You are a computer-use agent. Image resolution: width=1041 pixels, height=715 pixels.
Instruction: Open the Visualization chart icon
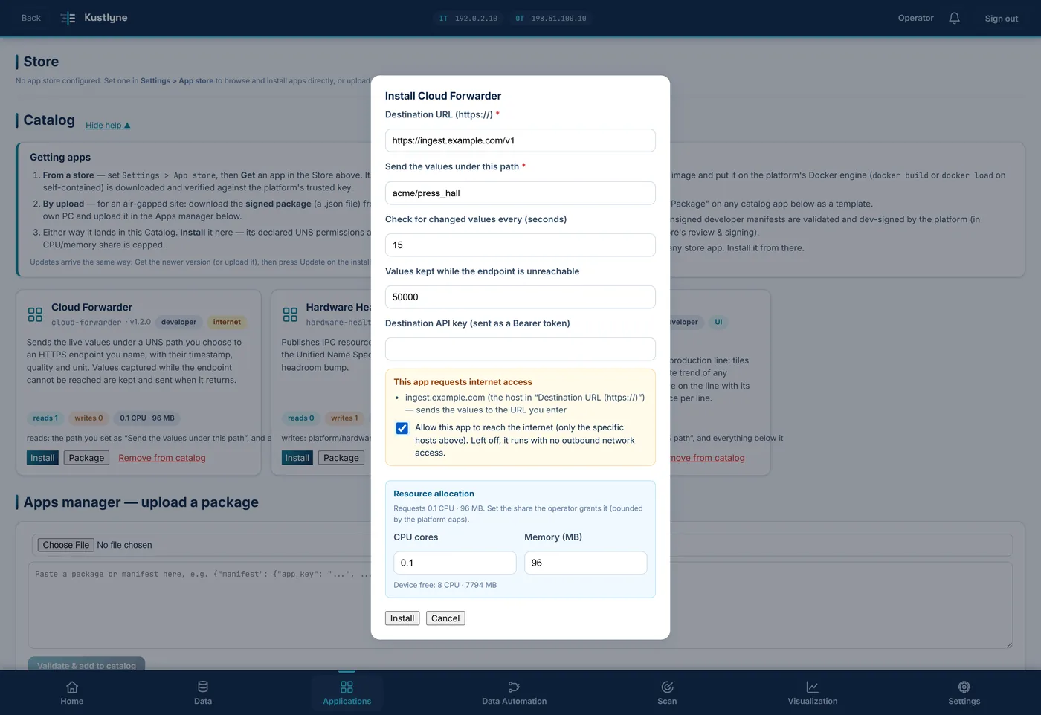(813, 686)
